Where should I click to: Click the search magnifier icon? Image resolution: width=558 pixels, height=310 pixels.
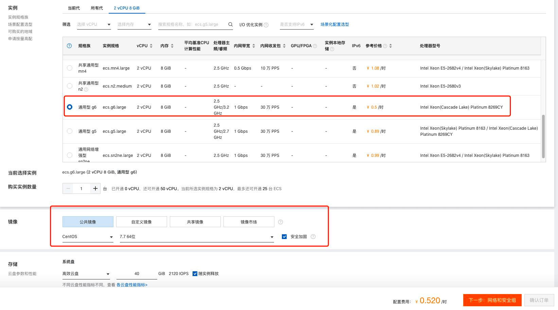230,24
